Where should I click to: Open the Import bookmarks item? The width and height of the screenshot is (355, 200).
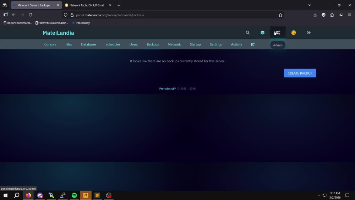17,23
